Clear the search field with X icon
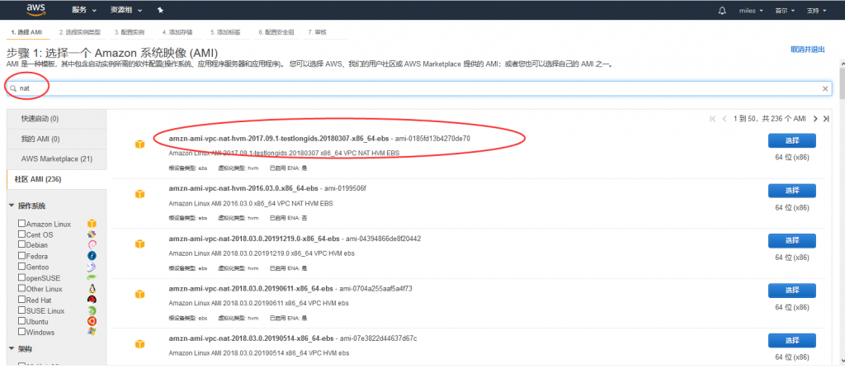Viewport: 845px width, 388px height. tap(825, 89)
